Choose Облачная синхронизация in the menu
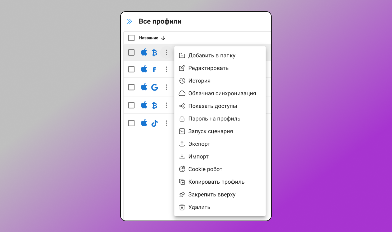392x232 pixels. [223, 93]
